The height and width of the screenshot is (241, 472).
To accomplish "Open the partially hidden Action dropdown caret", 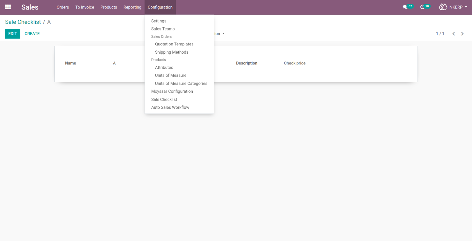I will (223, 34).
